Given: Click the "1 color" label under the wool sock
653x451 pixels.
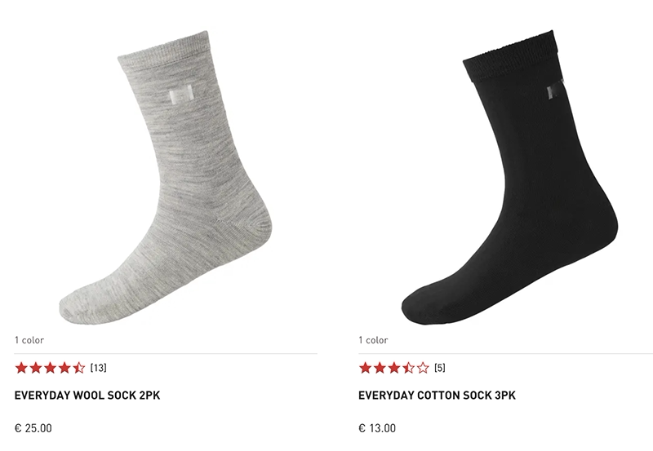Looking at the screenshot, I should pos(29,340).
